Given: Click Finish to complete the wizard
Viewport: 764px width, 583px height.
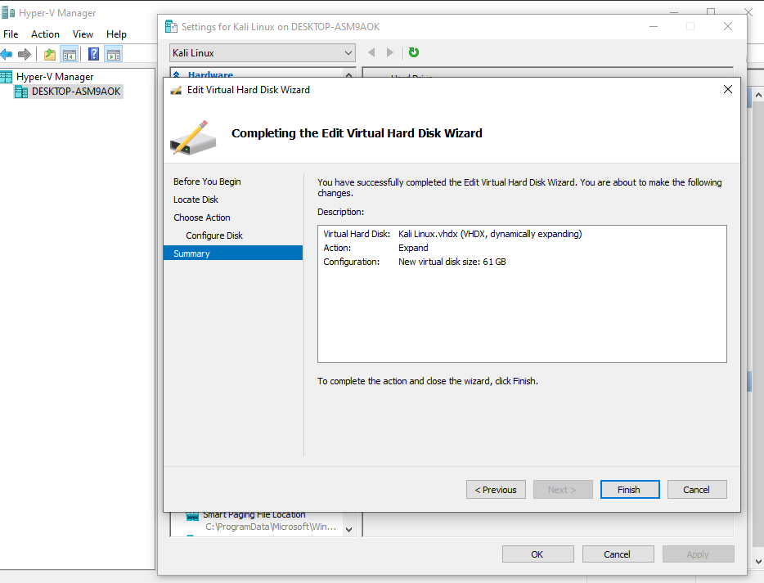Looking at the screenshot, I should [x=629, y=490].
